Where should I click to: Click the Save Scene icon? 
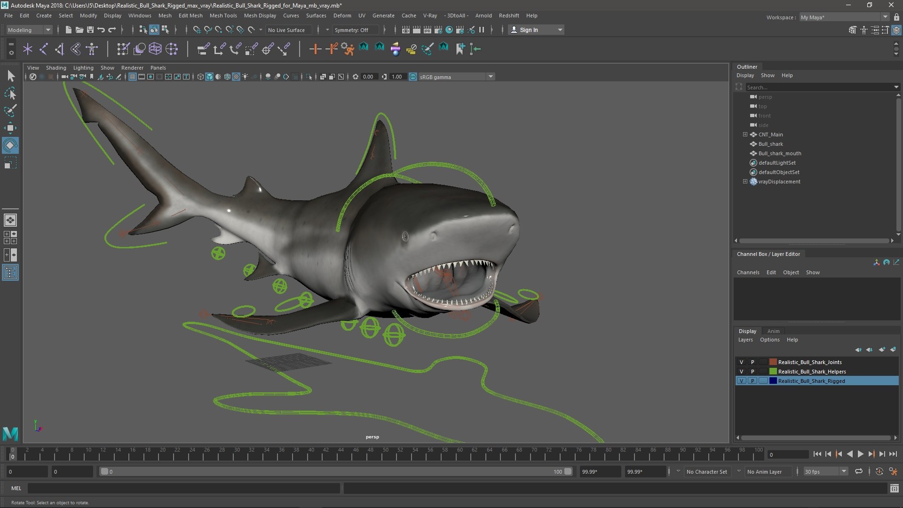point(90,30)
